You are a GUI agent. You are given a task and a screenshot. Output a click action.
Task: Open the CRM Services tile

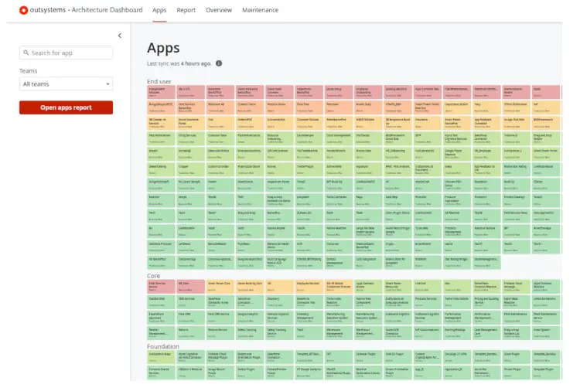click(x=190, y=302)
